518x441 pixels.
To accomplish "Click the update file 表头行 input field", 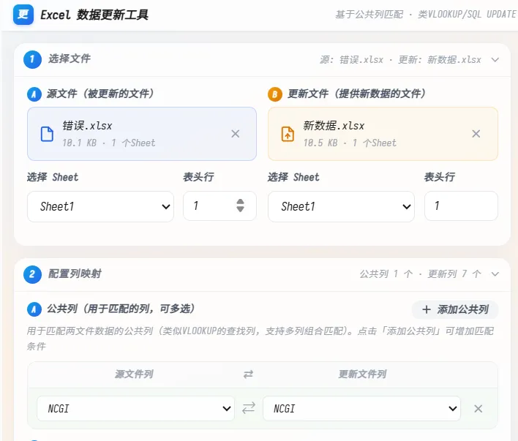I will click(x=461, y=206).
